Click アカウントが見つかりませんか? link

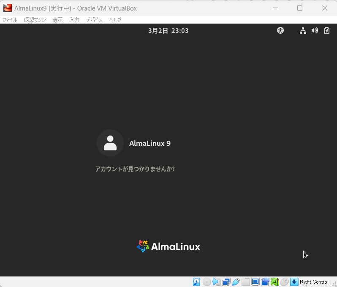(x=135, y=169)
